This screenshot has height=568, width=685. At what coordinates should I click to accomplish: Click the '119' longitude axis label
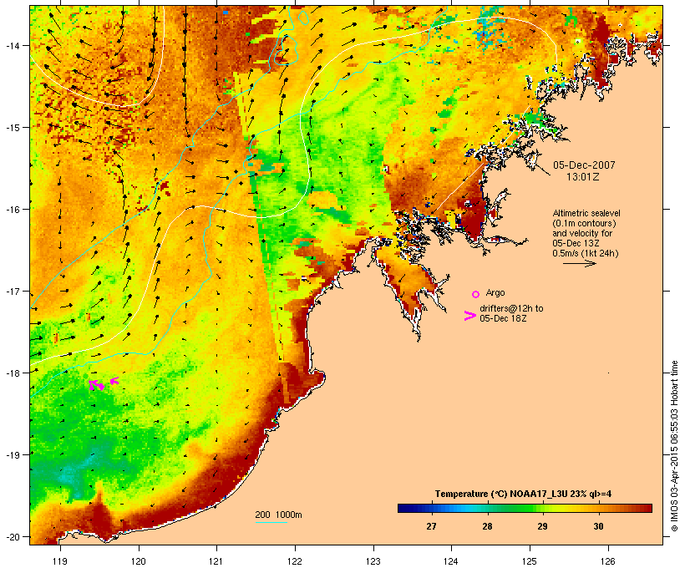tap(60, 561)
